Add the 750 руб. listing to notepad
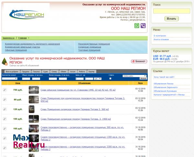Image resolution: width=194 pixels, height=157 pixels. click(x=5, y=90)
